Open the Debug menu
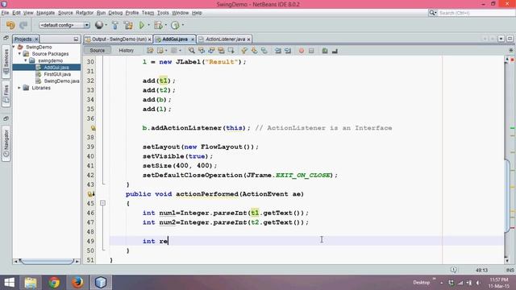Screen dimensions: 516x290 tap(115, 13)
